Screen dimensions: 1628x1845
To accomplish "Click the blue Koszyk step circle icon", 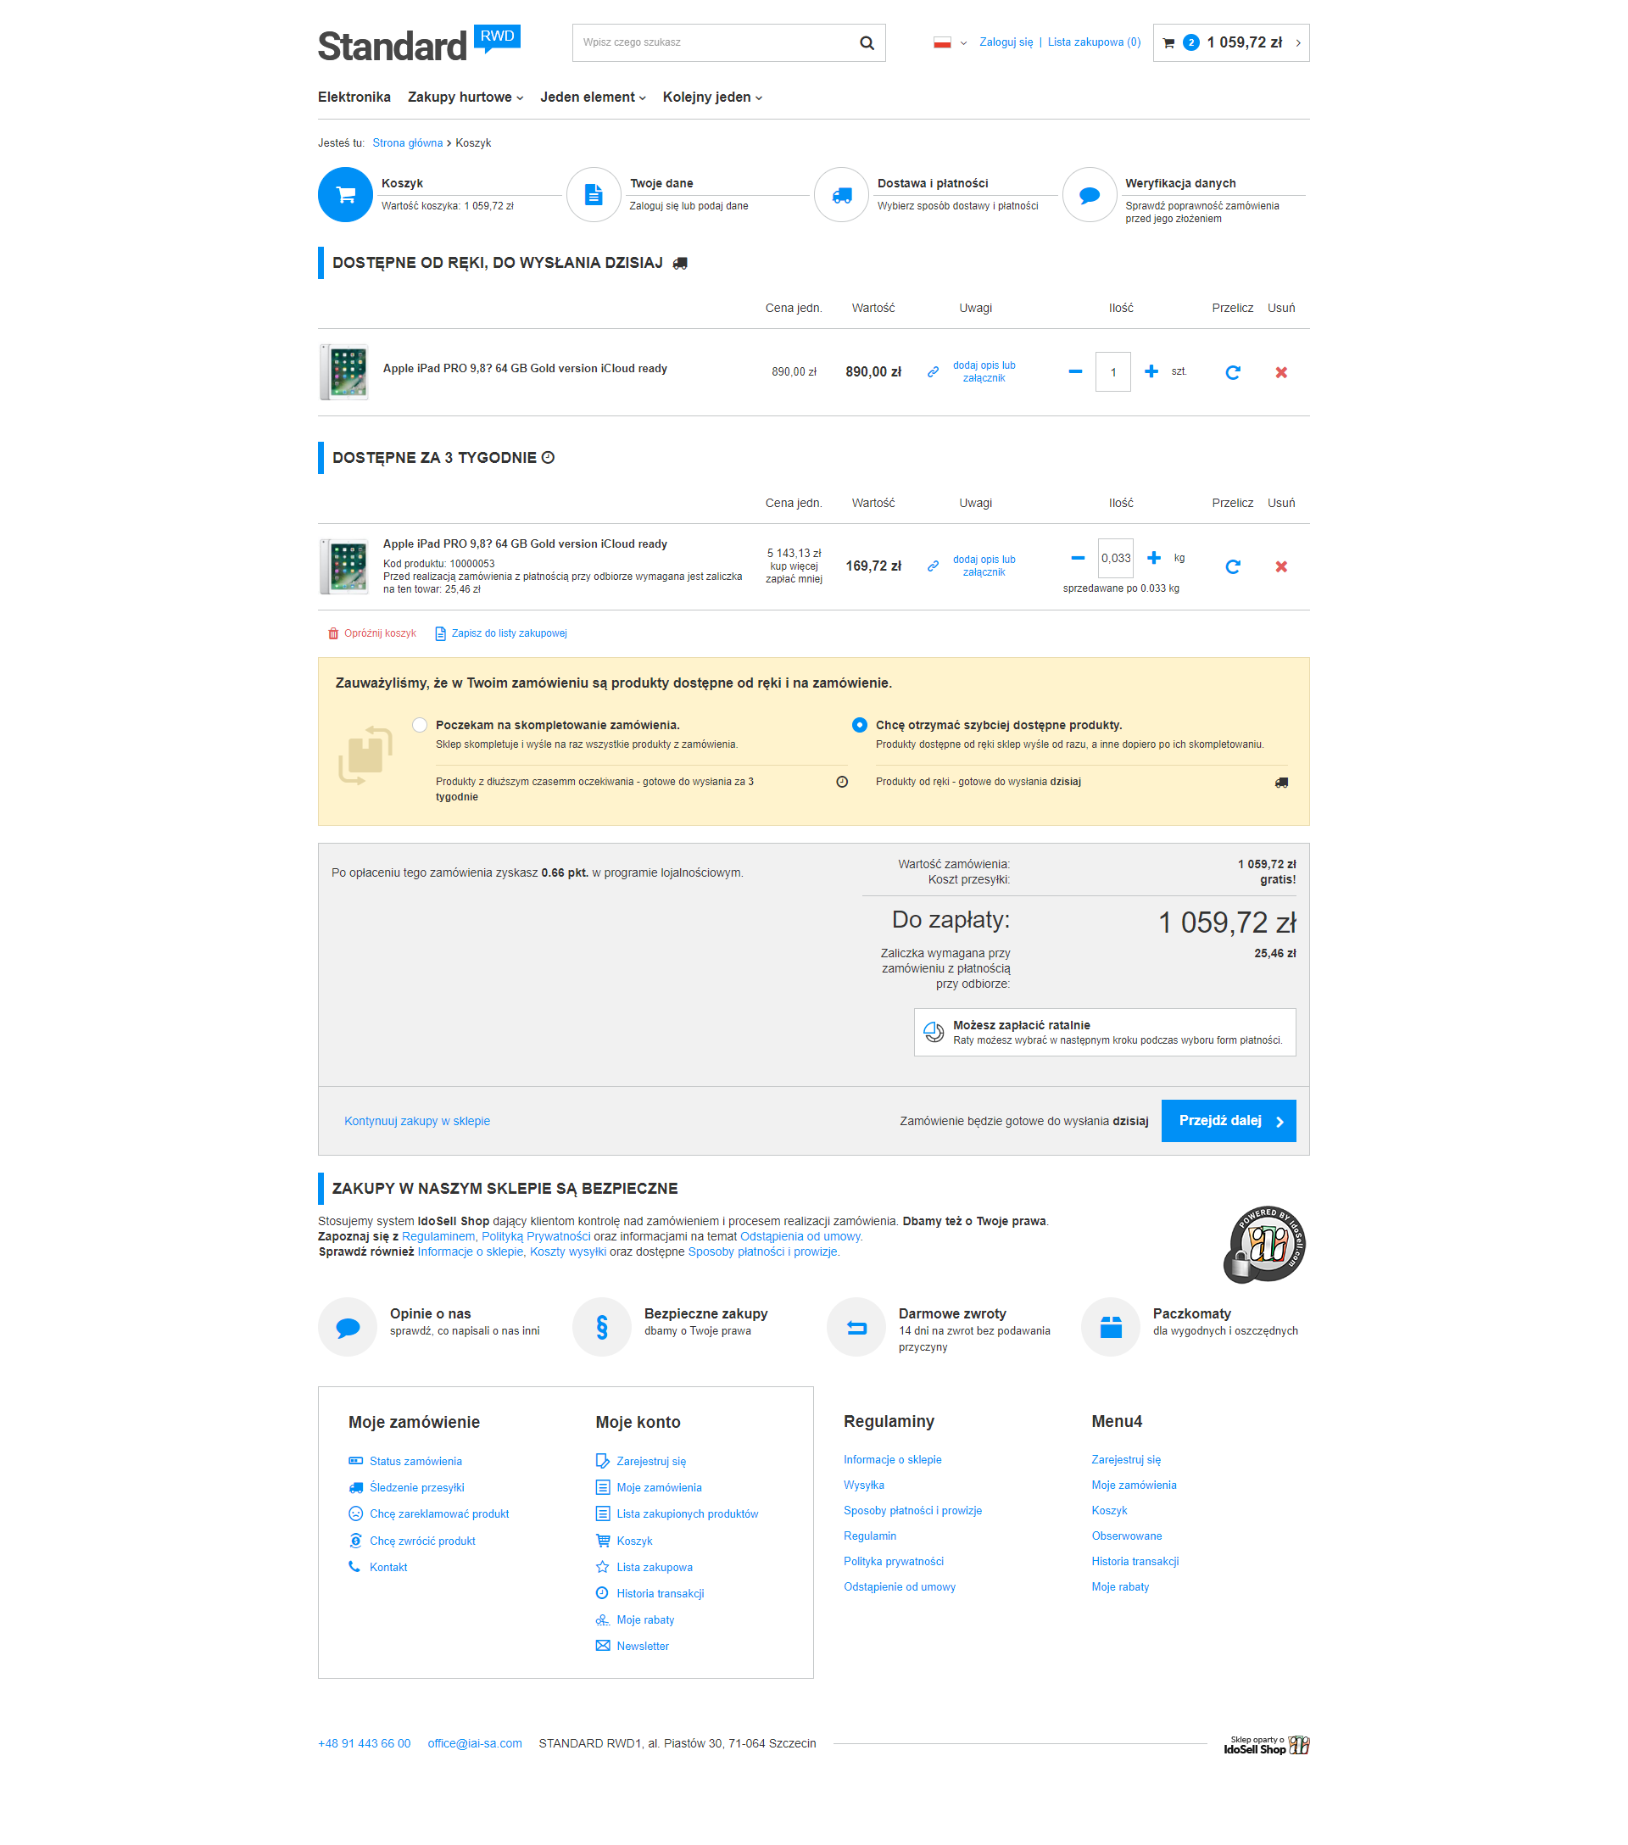I will coord(345,194).
